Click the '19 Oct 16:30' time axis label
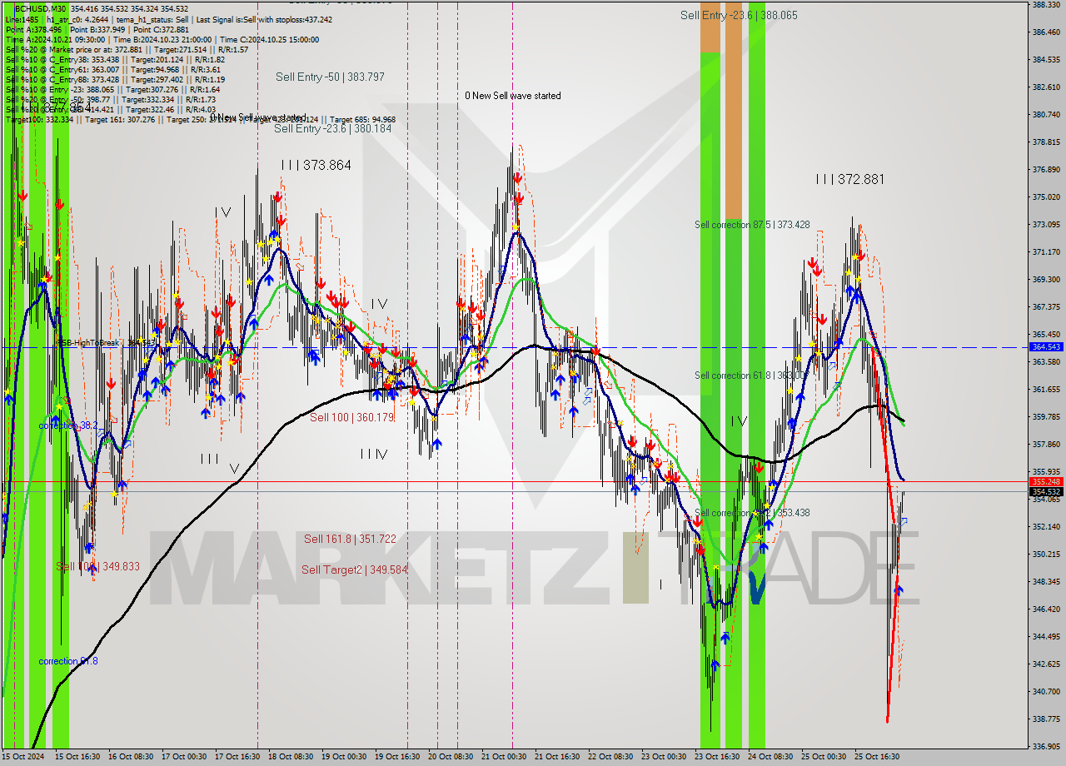 397,757
